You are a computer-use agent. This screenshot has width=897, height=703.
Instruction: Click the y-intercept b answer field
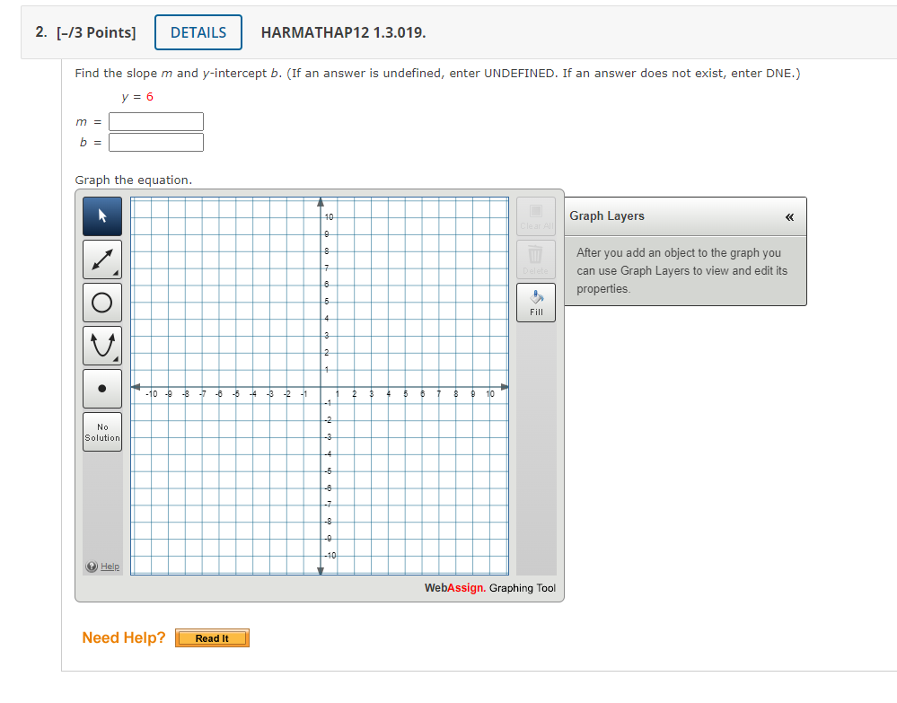click(x=154, y=142)
